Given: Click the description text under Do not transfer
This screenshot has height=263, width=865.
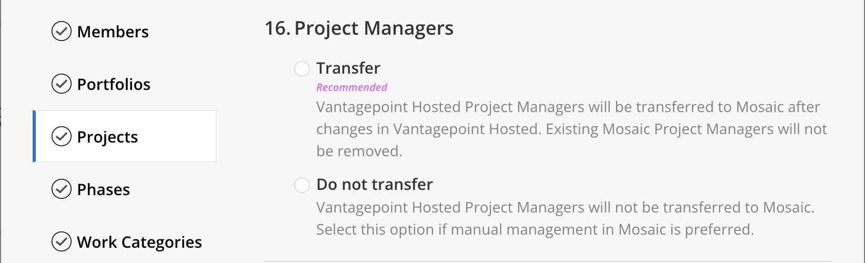Looking at the screenshot, I should tap(565, 218).
